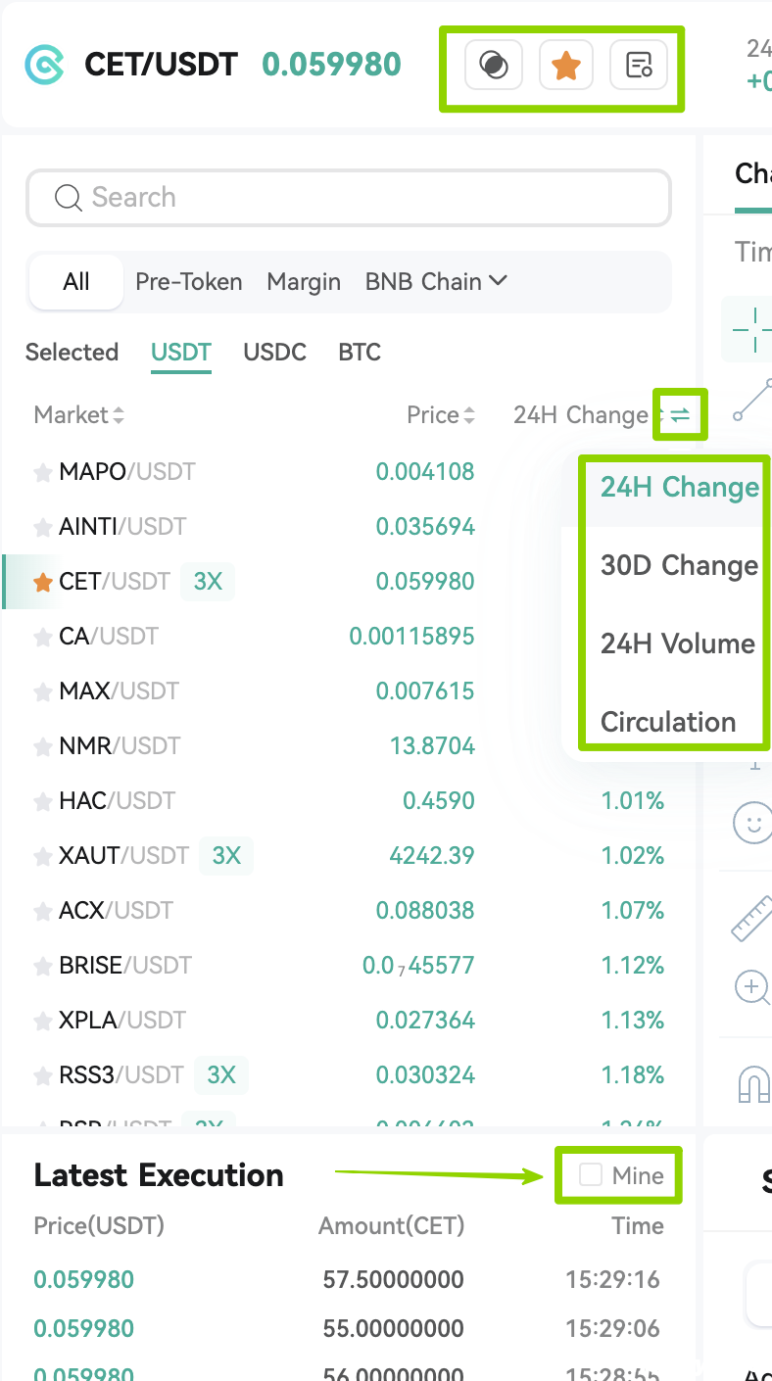Viewport: 772px width, 1381px height.
Task: Unfavorite CET/USDT in the market list
Action: click(x=43, y=583)
